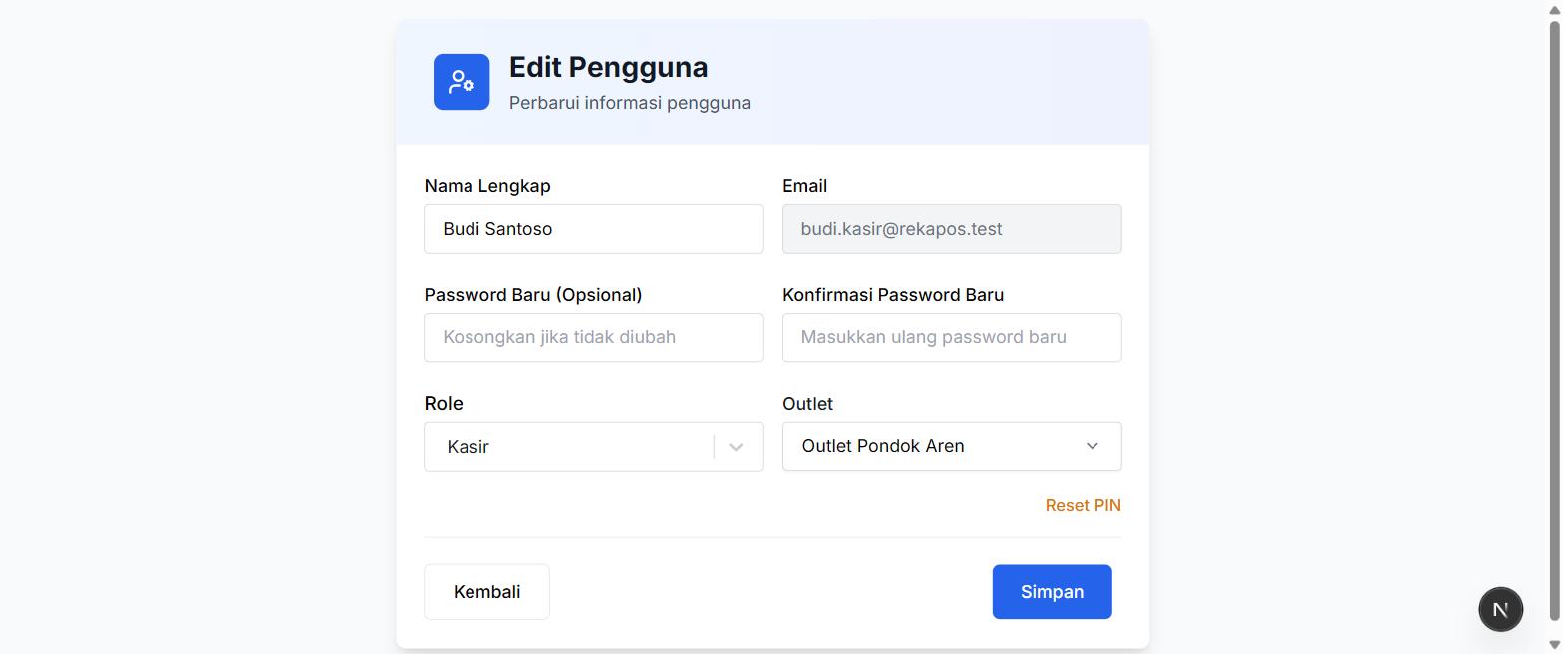Viewport: 1563px width, 654px height.
Task: Click the disabled Email field
Action: [952, 229]
